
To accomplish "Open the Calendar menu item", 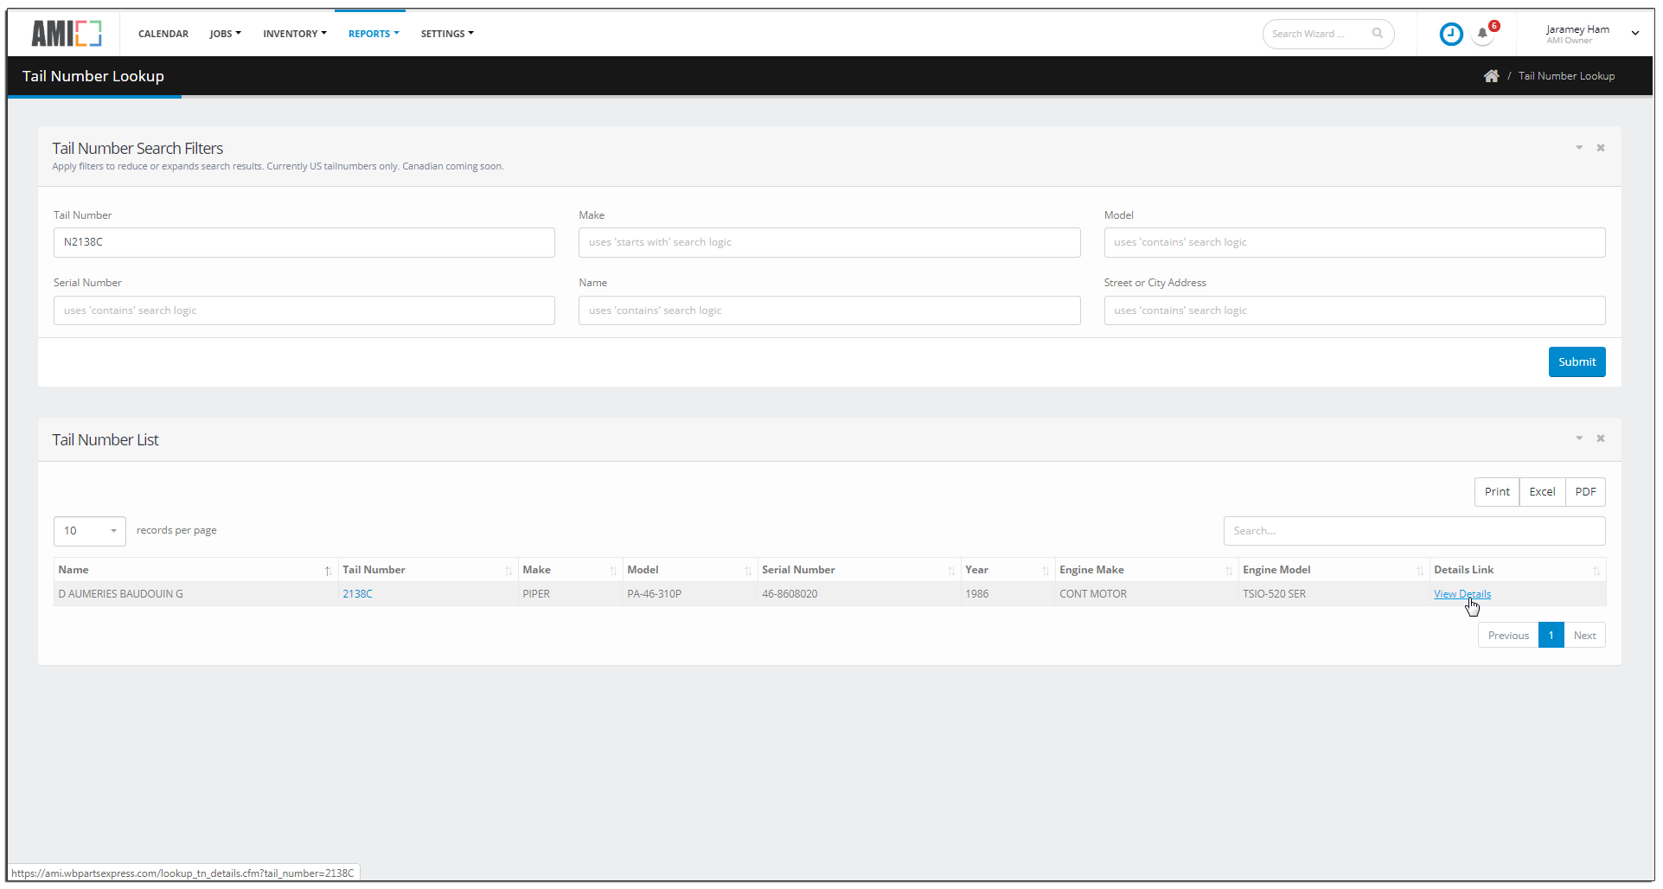I will point(163,34).
